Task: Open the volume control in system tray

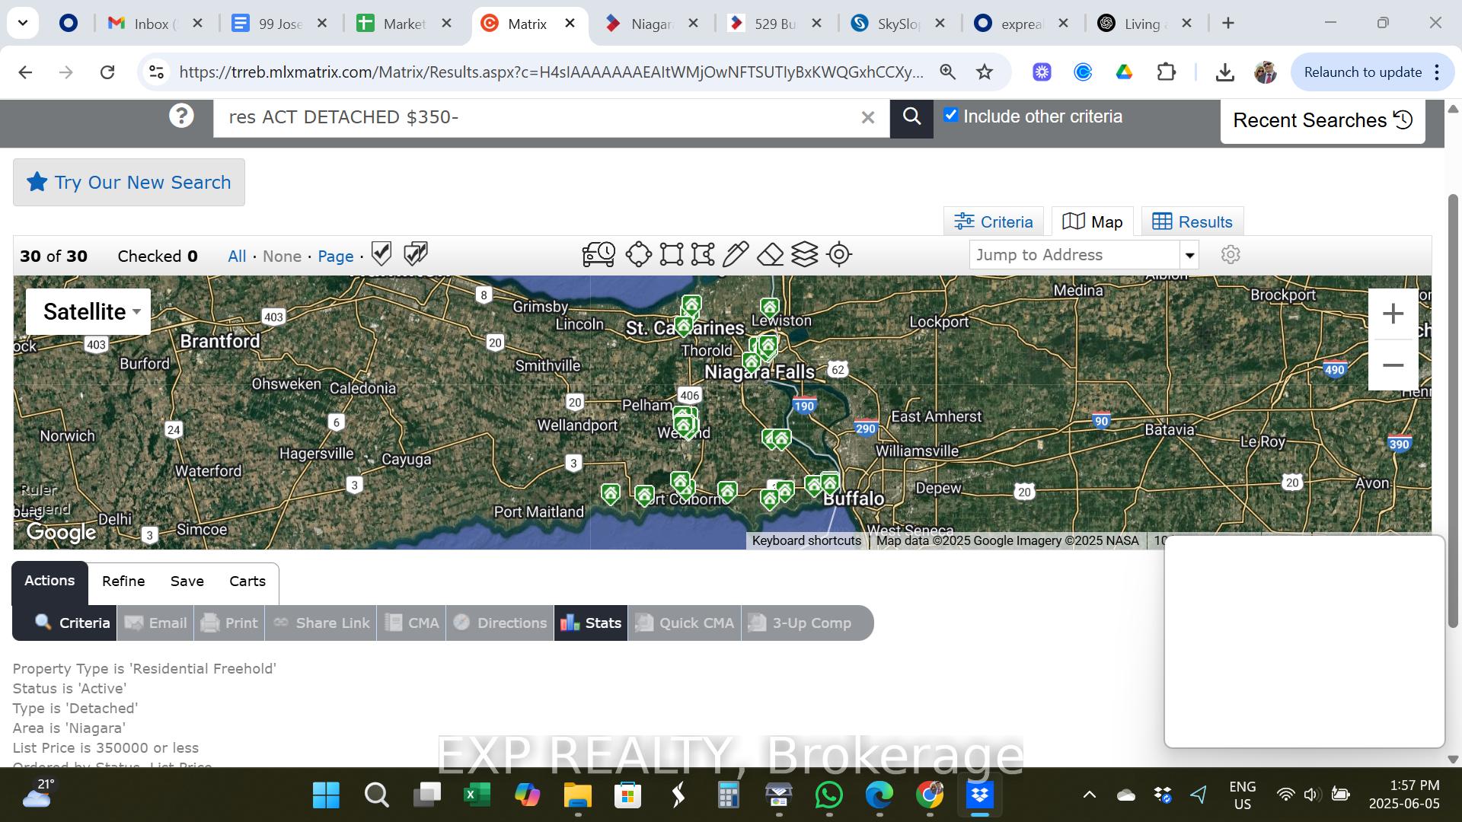Action: pos(1310,795)
